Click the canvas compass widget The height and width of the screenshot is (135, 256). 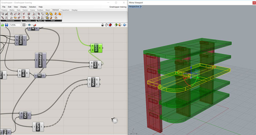[115, 121]
